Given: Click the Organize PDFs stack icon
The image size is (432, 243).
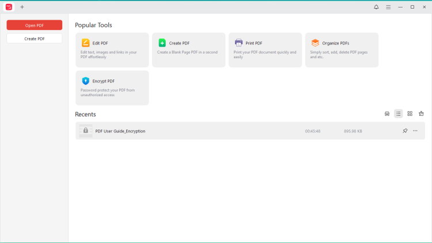Looking at the screenshot, I should 315,43.
